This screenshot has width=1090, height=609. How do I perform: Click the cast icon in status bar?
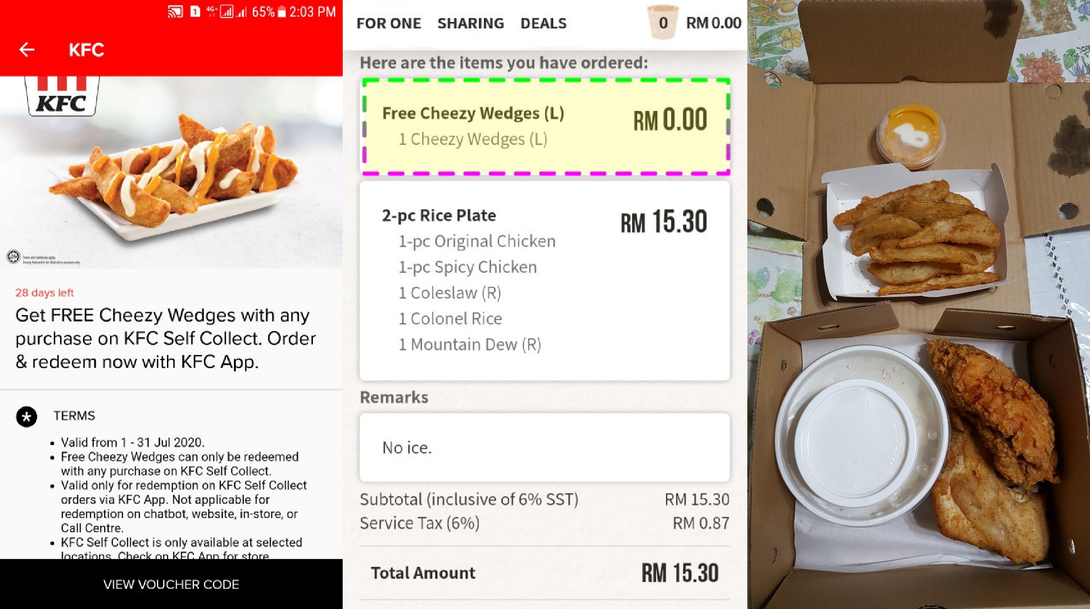pos(175,12)
